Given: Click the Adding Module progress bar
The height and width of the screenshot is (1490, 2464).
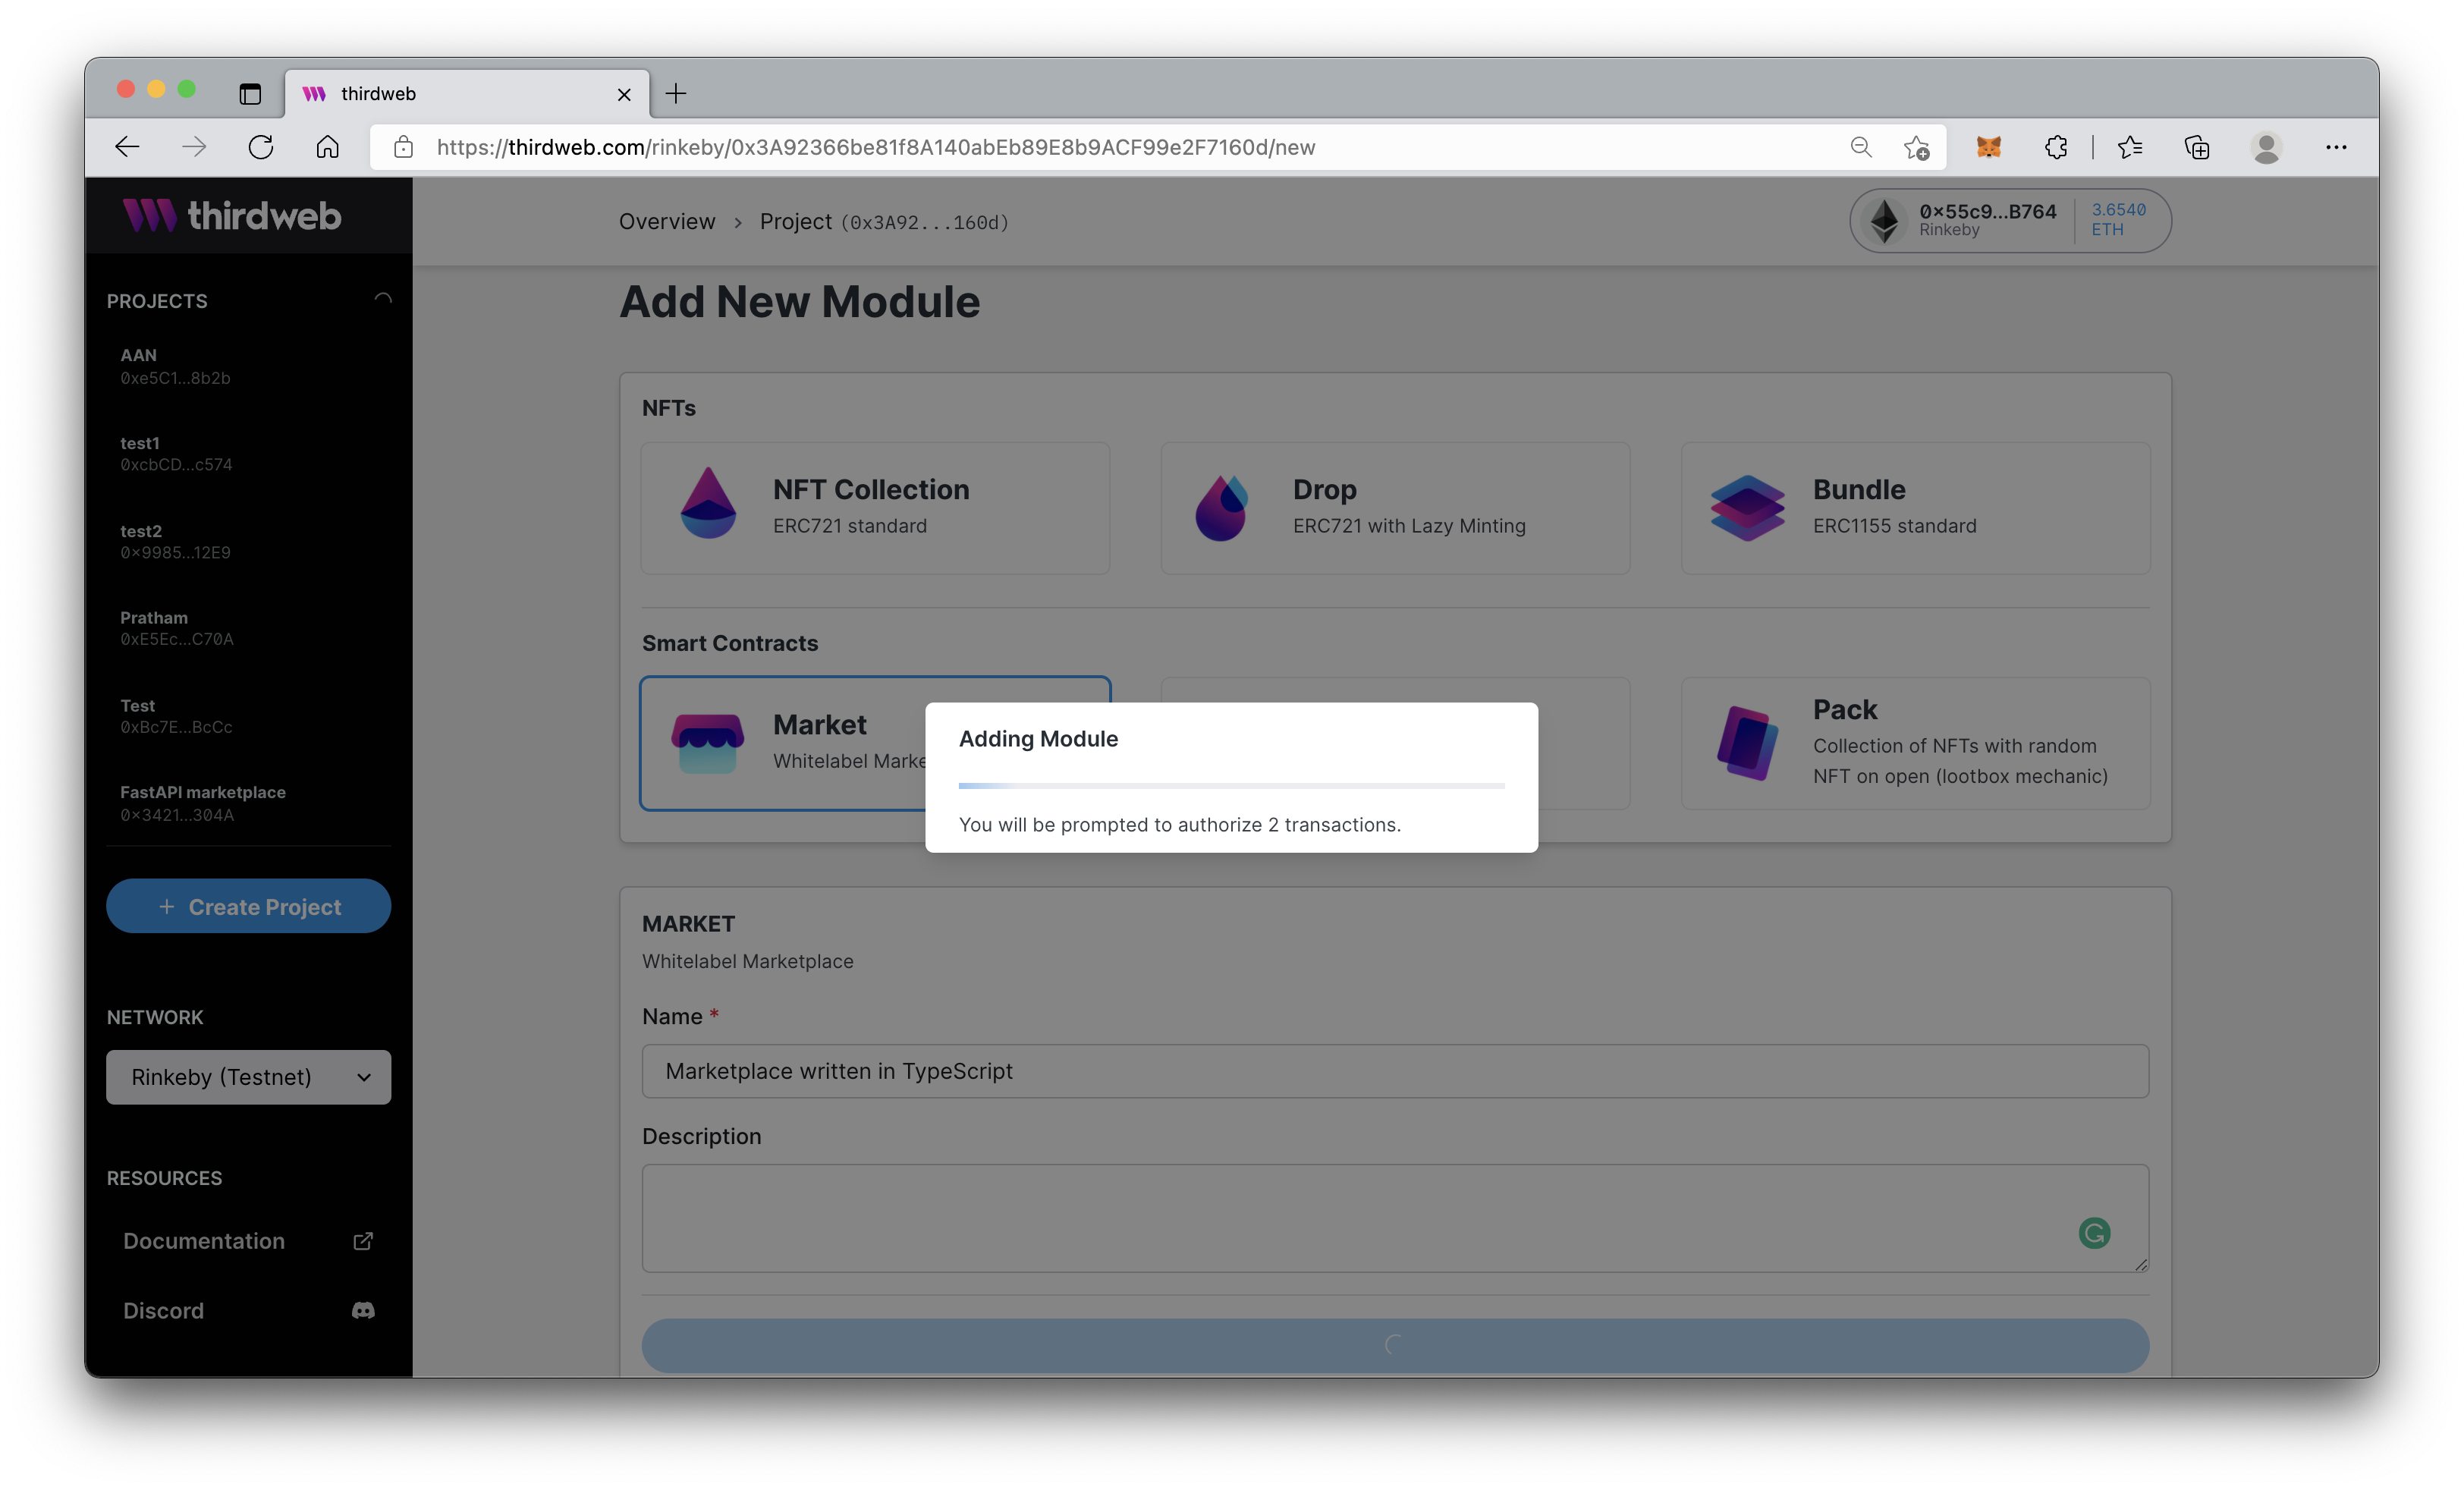Looking at the screenshot, I should [1231, 786].
